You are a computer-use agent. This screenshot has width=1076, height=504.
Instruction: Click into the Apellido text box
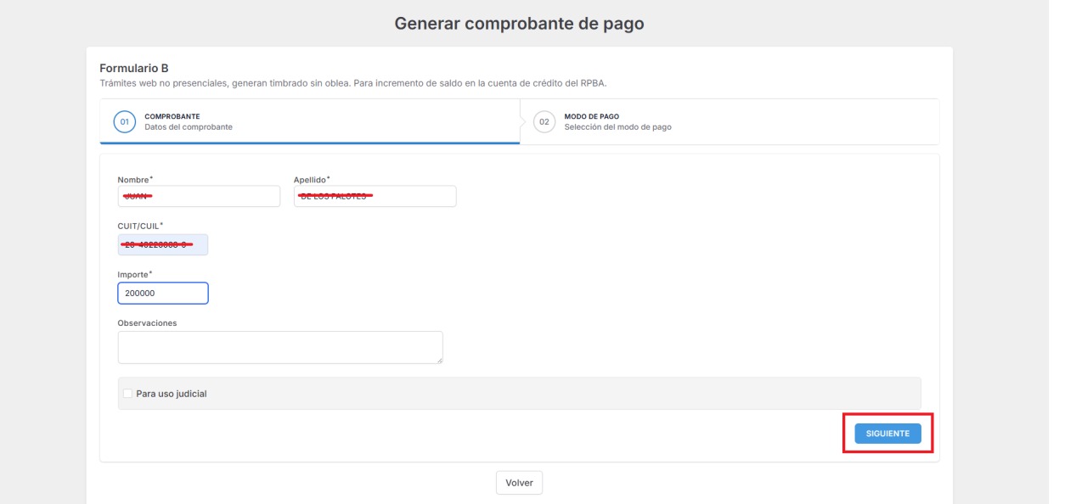tap(375, 196)
